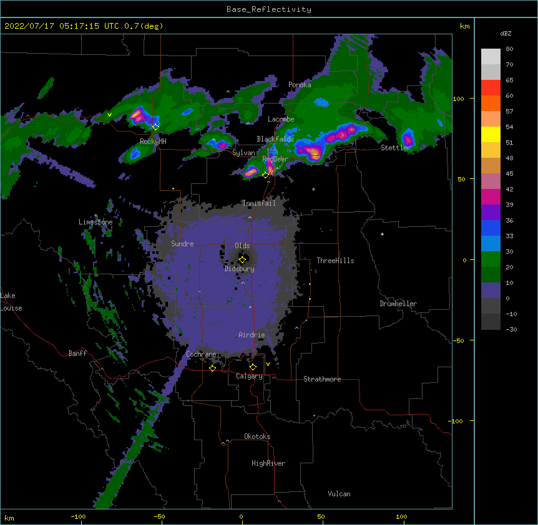
Task: Click the ThreeHills label
Action: (x=335, y=261)
